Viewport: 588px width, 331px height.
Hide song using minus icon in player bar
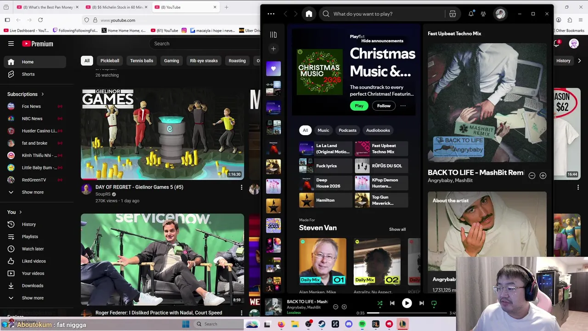coord(335,307)
